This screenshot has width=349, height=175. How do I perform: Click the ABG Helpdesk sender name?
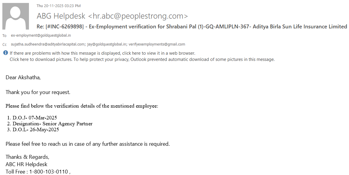[x=61, y=16]
